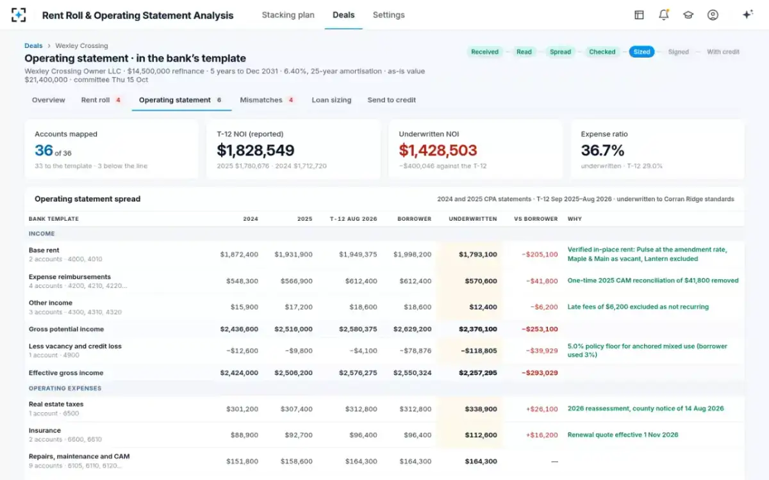The image size is (769, 480).
Task: Switch to Deals tab
Action: (x=343, y=15)
